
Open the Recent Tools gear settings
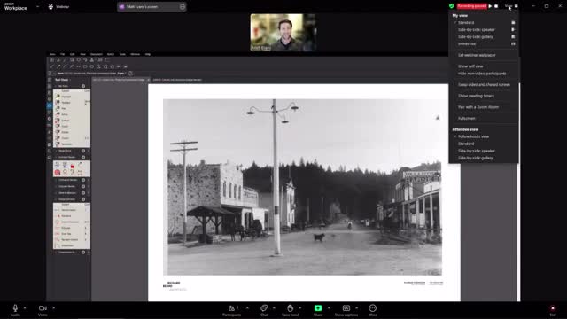83,151
